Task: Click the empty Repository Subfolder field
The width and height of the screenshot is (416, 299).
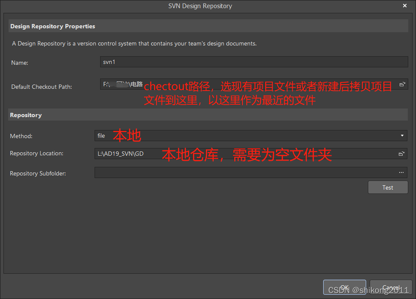Action: tap(245, 172)
